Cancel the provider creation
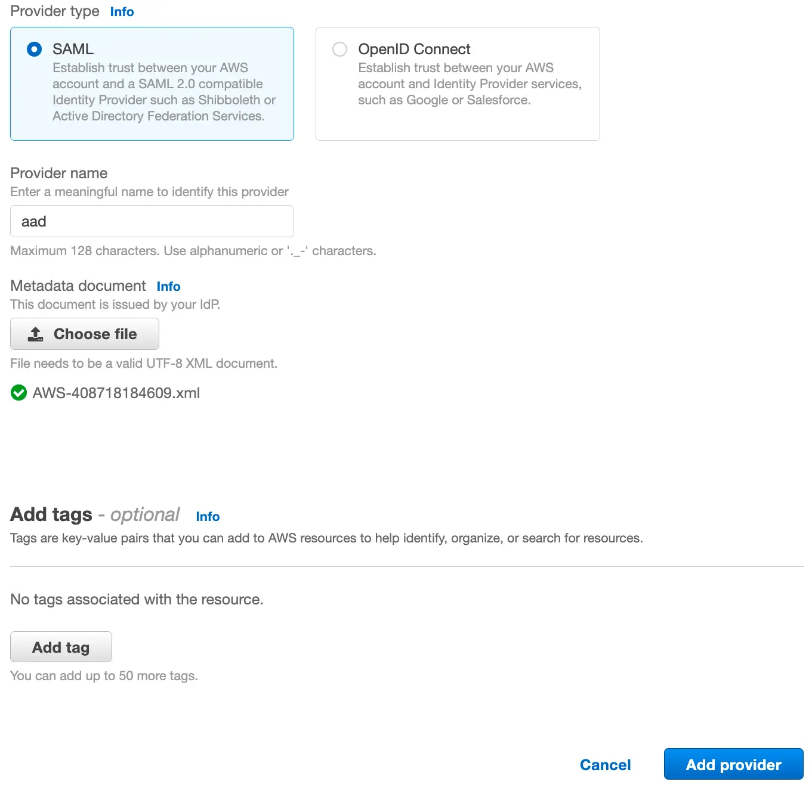This screenshot has height=788, width=812. 605,765
